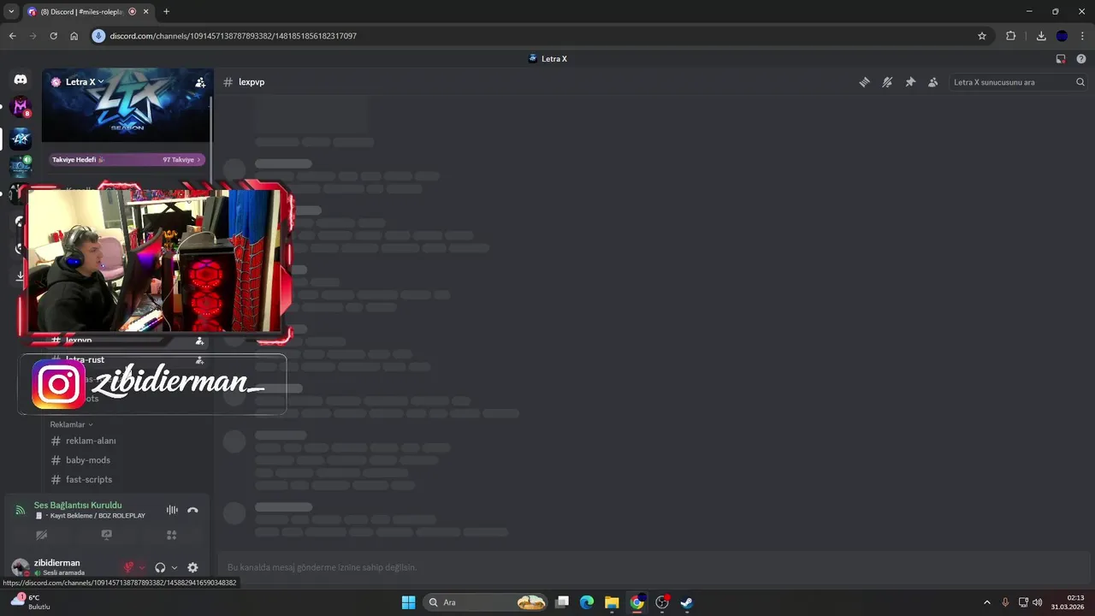Click the Letra X sunucusunu ara search box
This screenshot has width=1095, height=616.
tap(1018, 82)
